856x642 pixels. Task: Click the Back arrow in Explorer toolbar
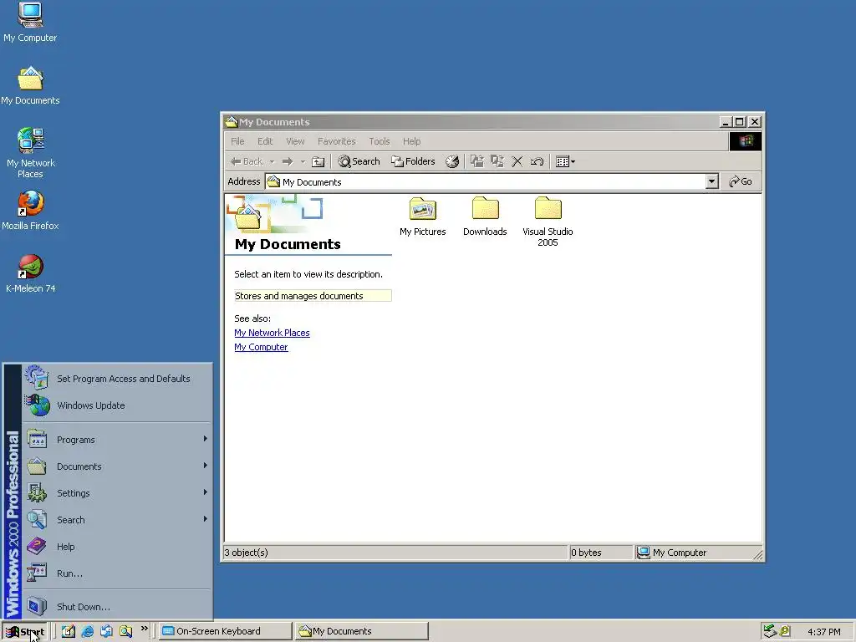[247, 161]
